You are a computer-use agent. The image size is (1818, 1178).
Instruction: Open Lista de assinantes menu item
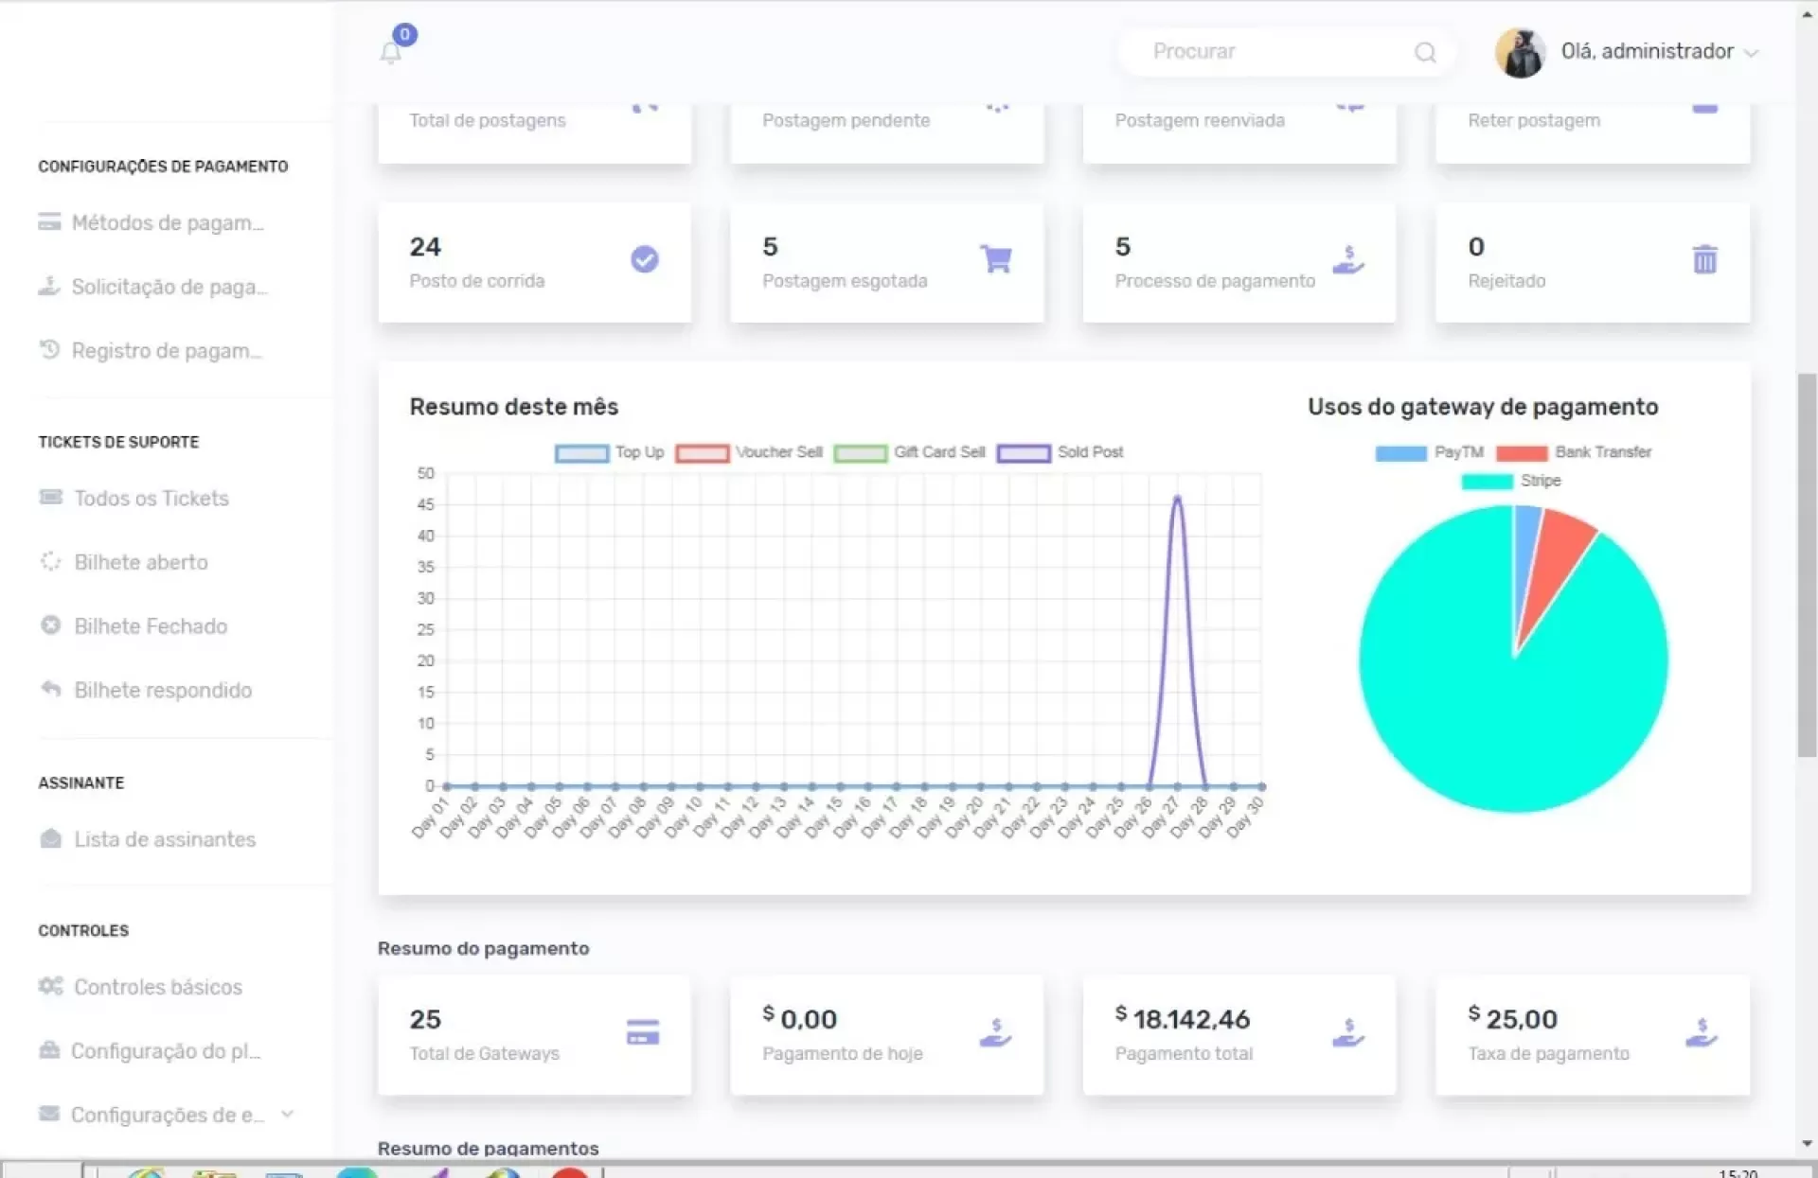coord(165,839)
